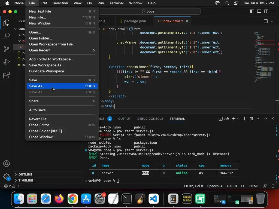Open the Apple menu

tap(7, 3)
